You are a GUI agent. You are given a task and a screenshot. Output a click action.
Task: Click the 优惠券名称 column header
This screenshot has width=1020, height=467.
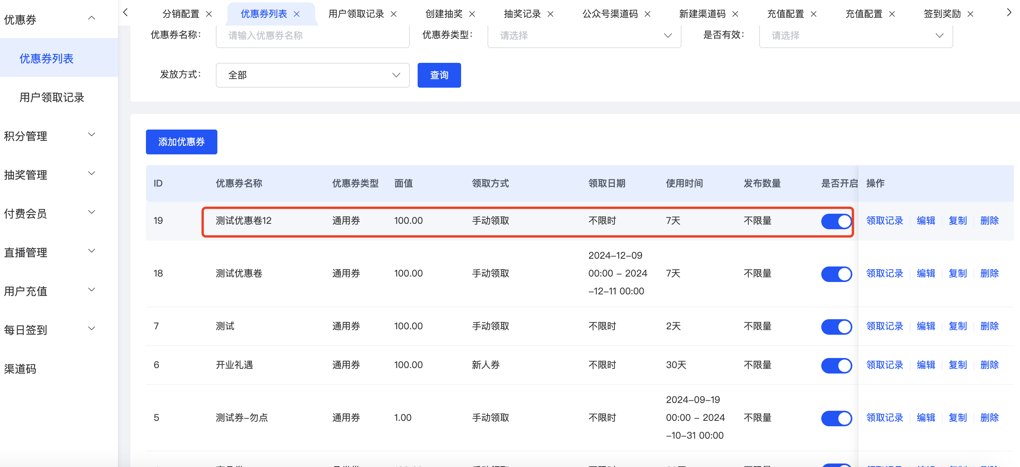point(239,183)
